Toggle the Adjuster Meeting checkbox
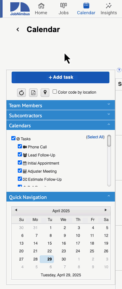 20,171
